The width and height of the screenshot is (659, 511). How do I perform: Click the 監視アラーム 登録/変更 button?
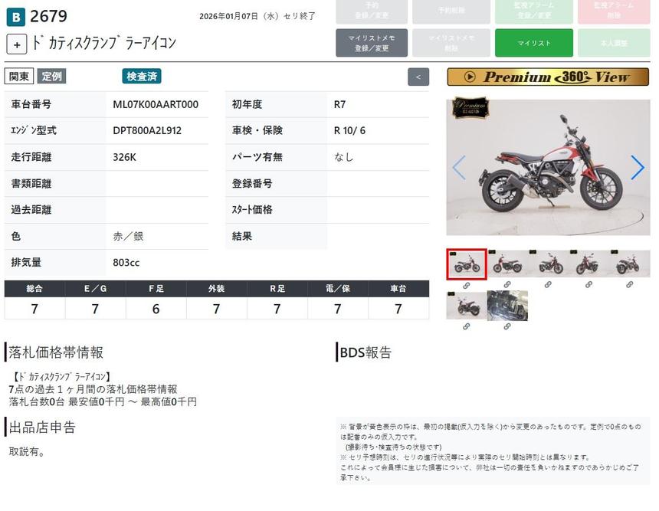pyautogui.click(x=533, y=10)
